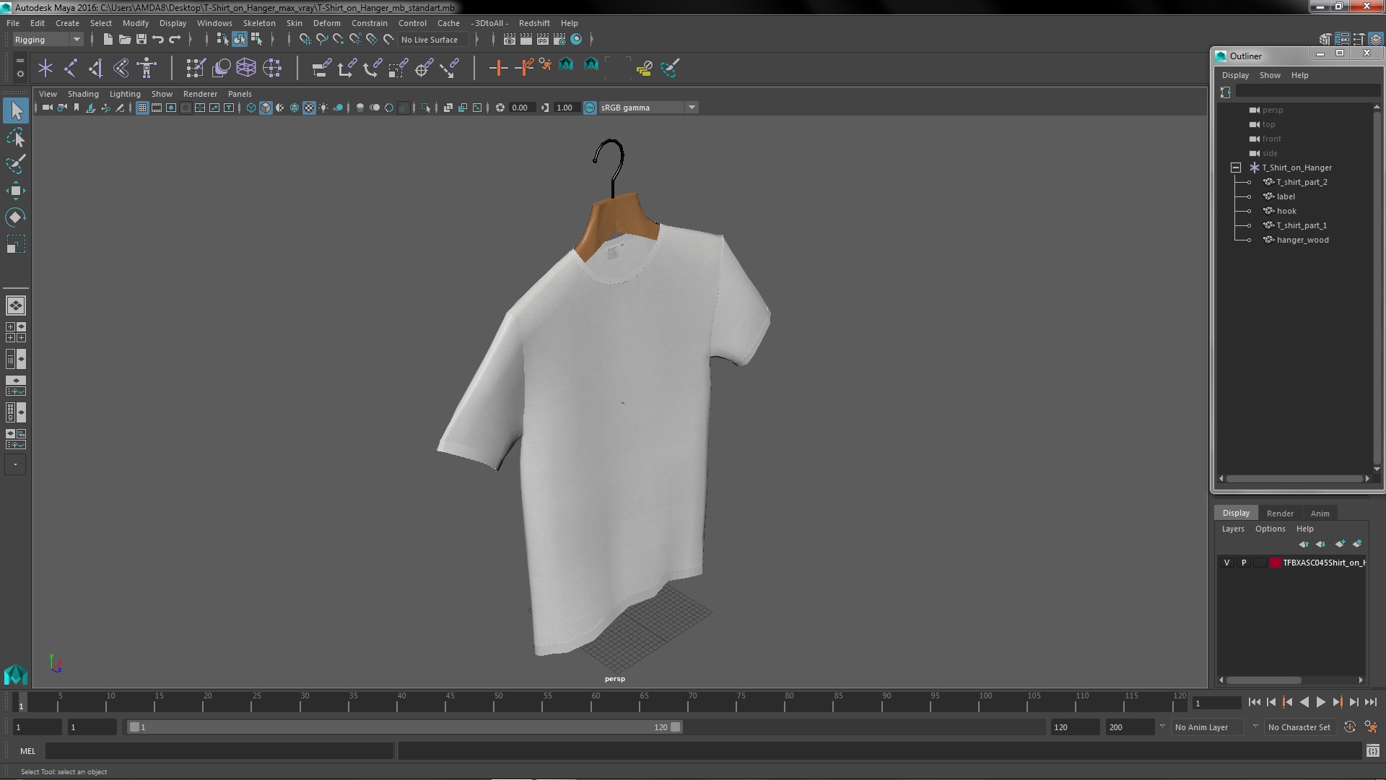Click the Create Lattice shelf icon

(246, 68)
